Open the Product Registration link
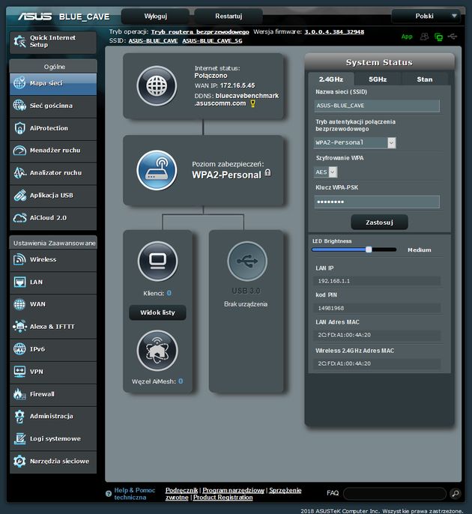 point(223,498)
